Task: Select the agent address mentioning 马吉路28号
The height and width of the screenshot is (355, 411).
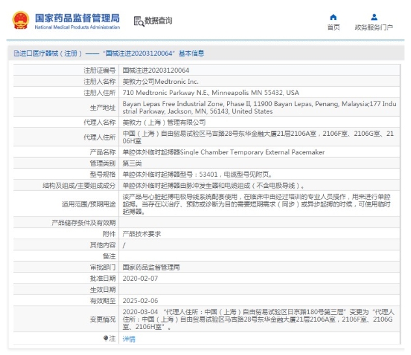Action: click(x=259, y=137)
